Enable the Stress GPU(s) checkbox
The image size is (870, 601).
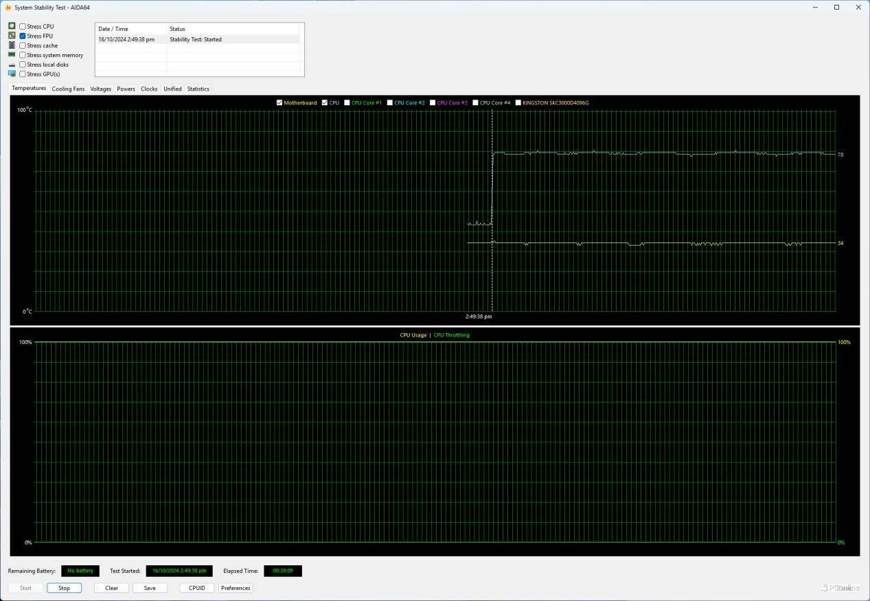(23, 74)
